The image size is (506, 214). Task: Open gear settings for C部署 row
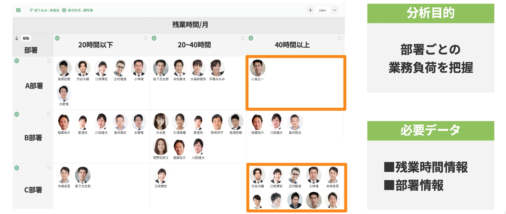pos(17,168)
